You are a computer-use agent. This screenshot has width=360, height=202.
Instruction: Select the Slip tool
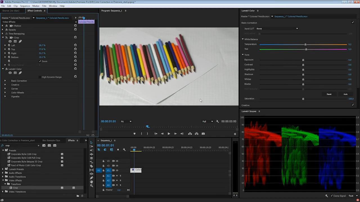click(91, 170)
